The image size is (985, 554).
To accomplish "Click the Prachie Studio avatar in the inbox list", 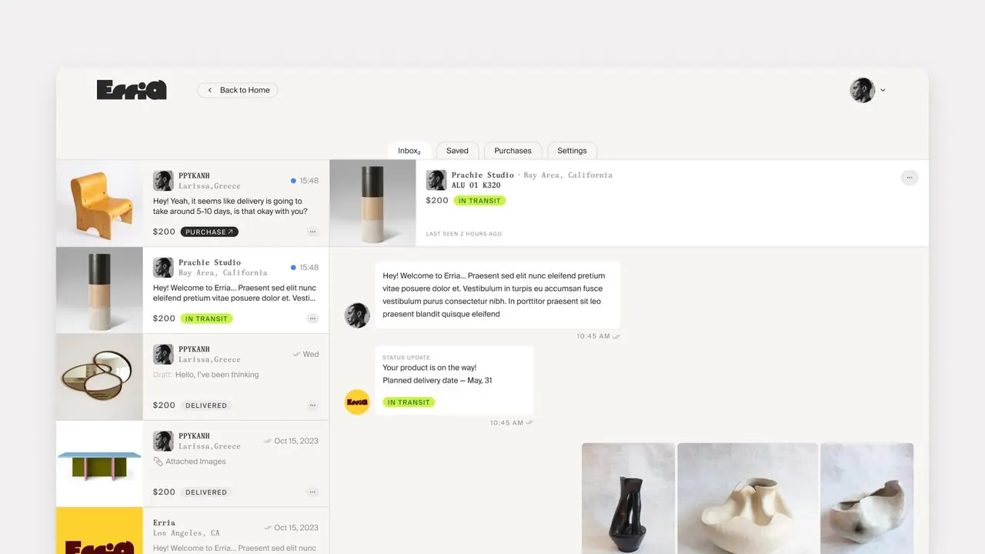I will pyautogui.click(x=163, y=268).
